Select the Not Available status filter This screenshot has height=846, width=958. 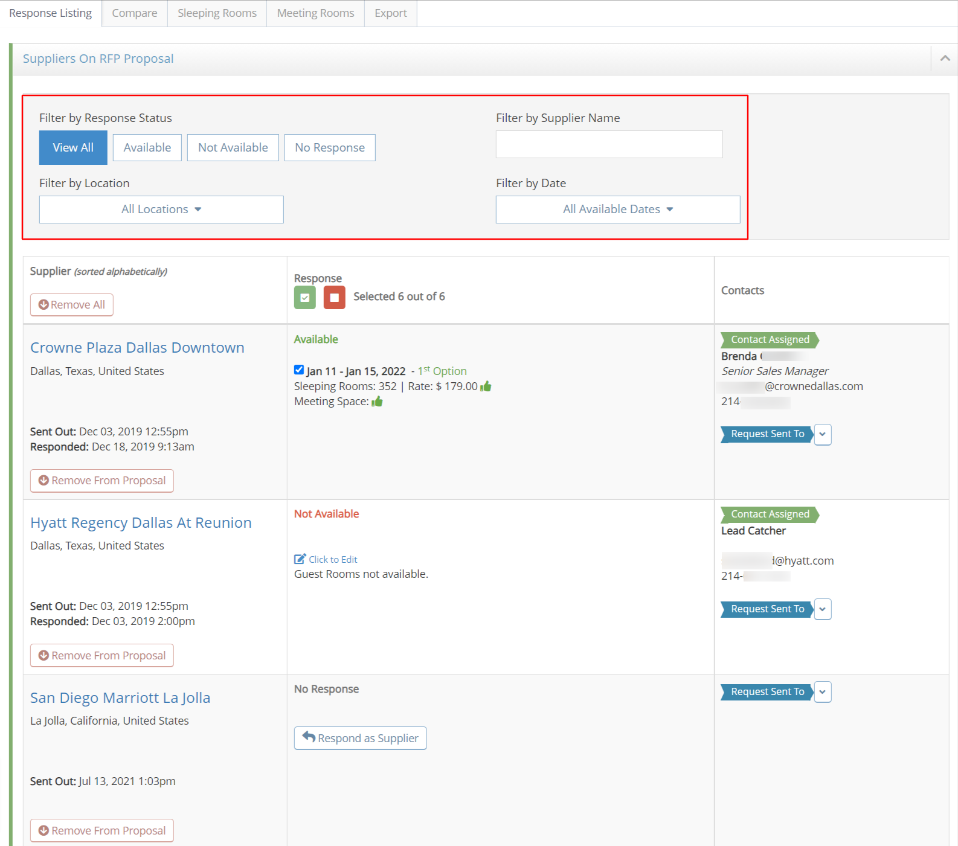point(233,148)
